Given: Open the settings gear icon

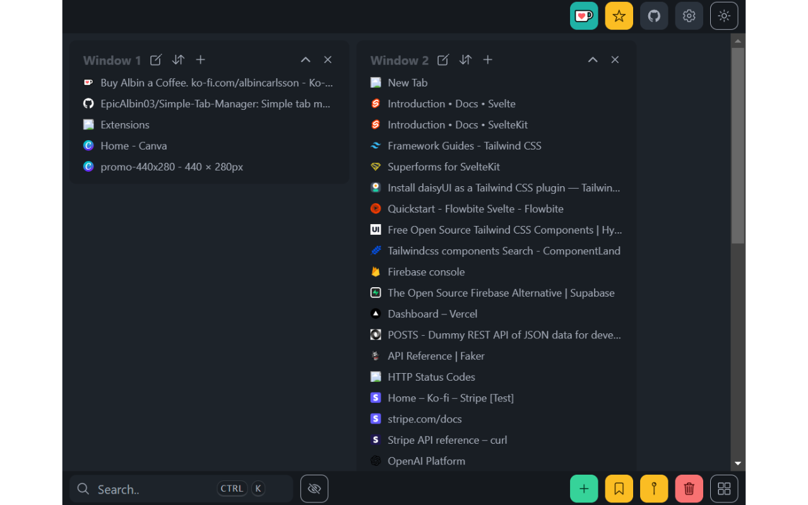Looking at the screenshot, I should click(x=689, y=16).
